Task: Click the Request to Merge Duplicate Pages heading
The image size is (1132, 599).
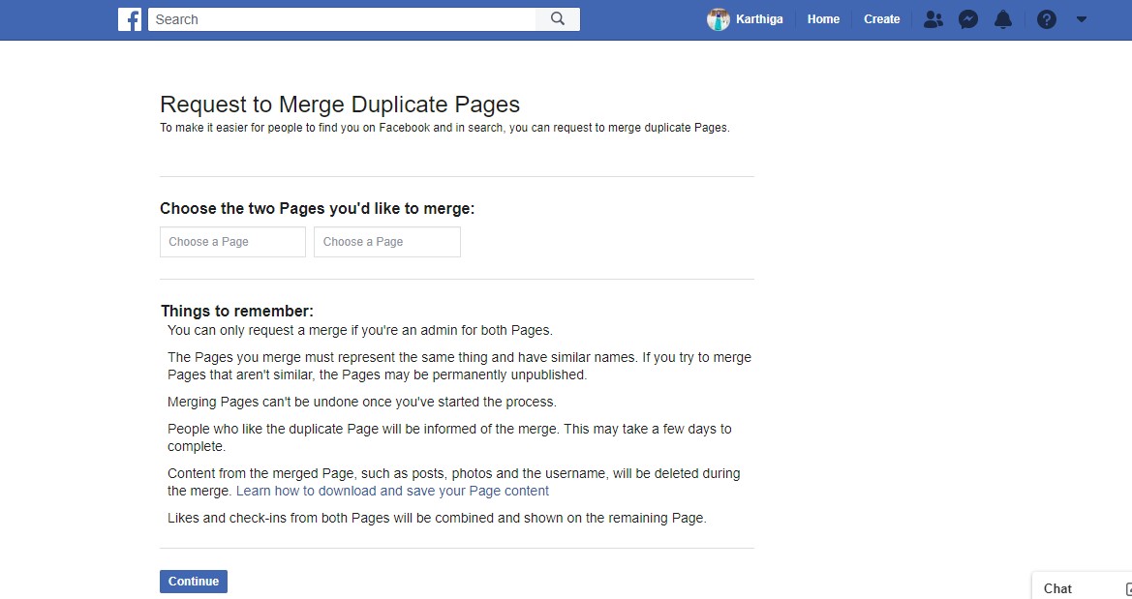Action: (340, 105)
